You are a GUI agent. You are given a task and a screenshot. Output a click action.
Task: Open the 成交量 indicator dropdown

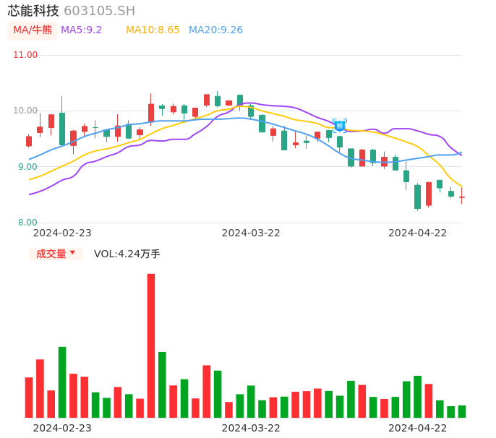[x=56, y=254]
